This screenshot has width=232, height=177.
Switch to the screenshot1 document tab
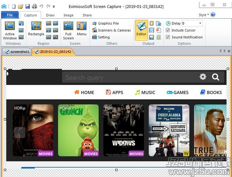click(17, 52)
